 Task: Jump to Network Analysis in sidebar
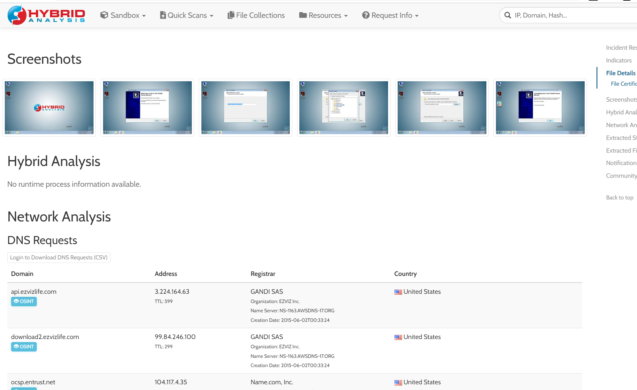(621, 125)
